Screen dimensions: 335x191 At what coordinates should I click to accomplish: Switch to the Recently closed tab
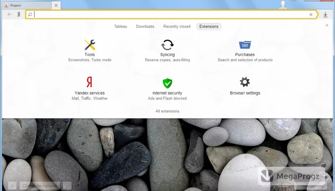(x=177, y=26)
